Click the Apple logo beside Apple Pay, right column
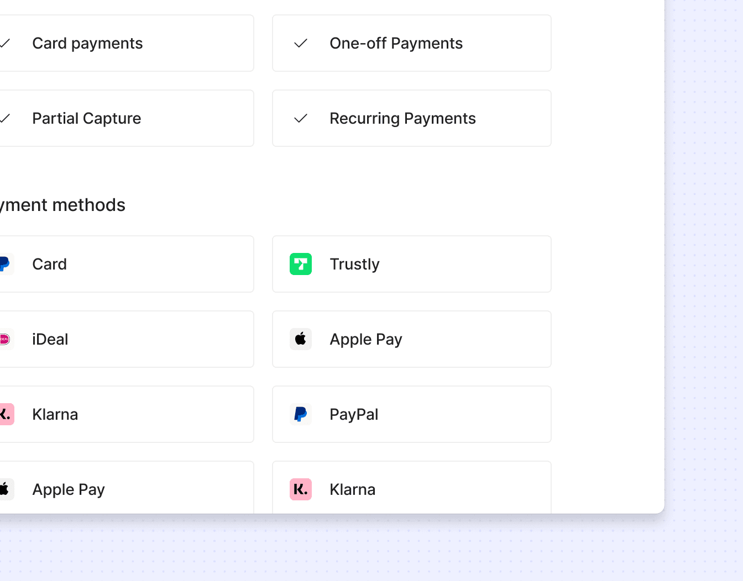 (301, 339)
